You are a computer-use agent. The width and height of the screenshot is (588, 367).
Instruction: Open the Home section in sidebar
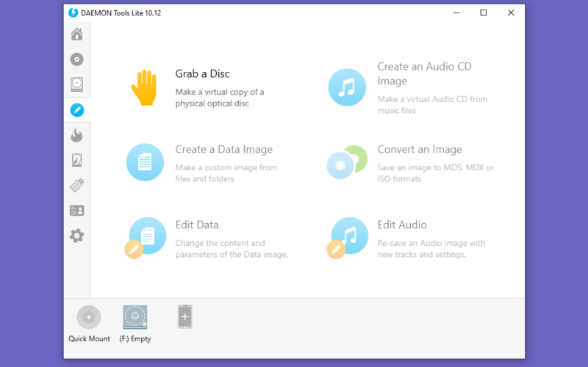coord(77,34)
